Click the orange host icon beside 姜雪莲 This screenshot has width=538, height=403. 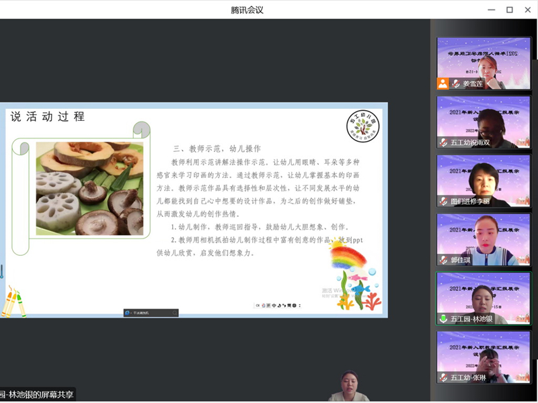coord(443,84)
